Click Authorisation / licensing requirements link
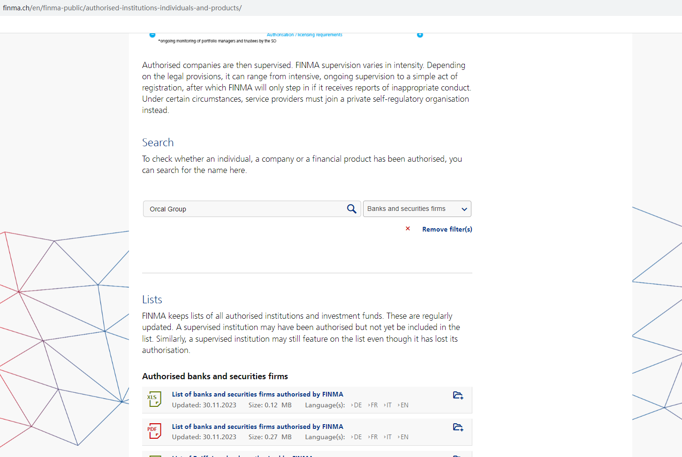The width and height of the screenshot is (682, 457). (304, 35)
